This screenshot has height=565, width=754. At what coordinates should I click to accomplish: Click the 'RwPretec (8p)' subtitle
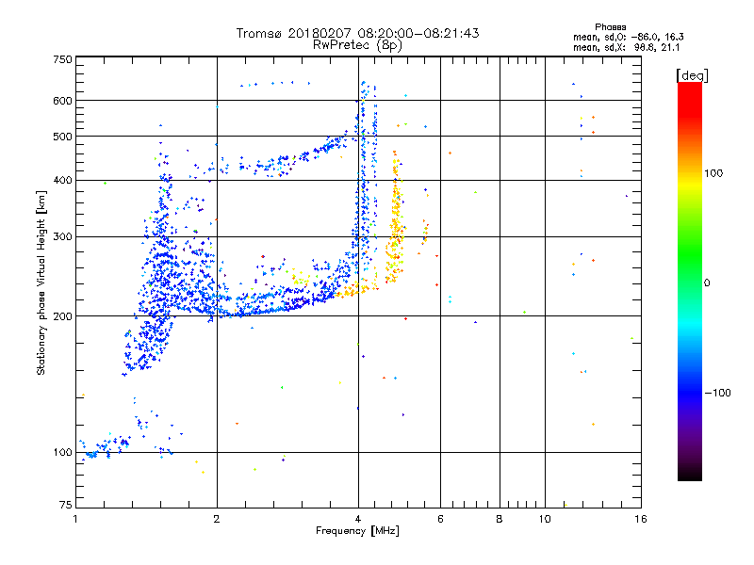pos(357,45)
